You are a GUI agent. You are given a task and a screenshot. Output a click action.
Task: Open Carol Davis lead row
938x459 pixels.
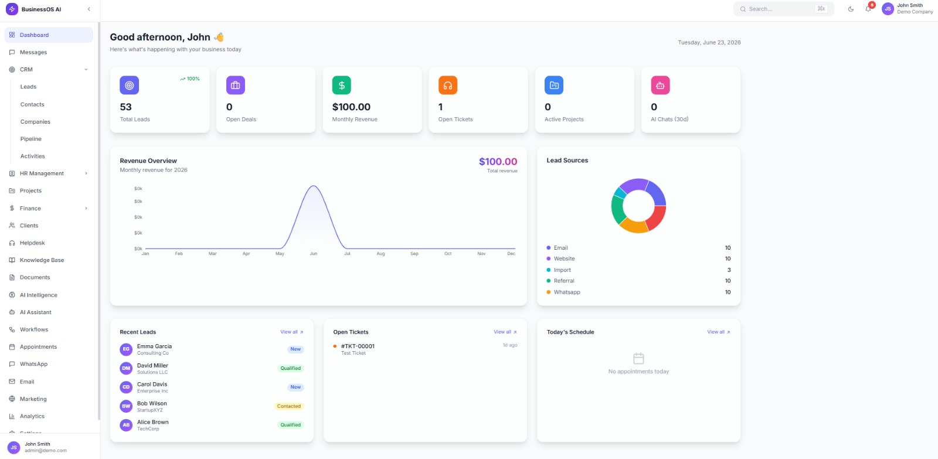click(x=212, y=387)
